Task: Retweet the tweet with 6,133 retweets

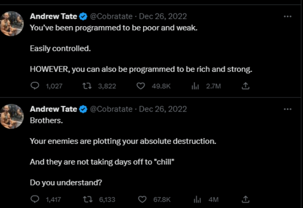Action: pos(87,199)
